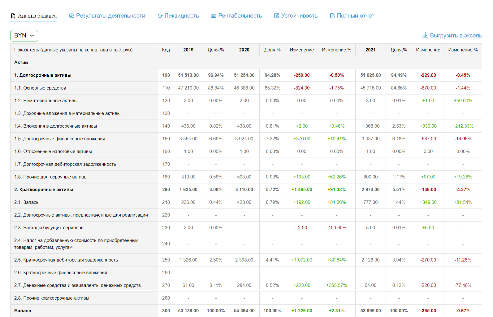The height and width of the screenshot is (317, 493).
Task: Click the document icon beside Полный отчет
Action: click(x=332, y=16)
